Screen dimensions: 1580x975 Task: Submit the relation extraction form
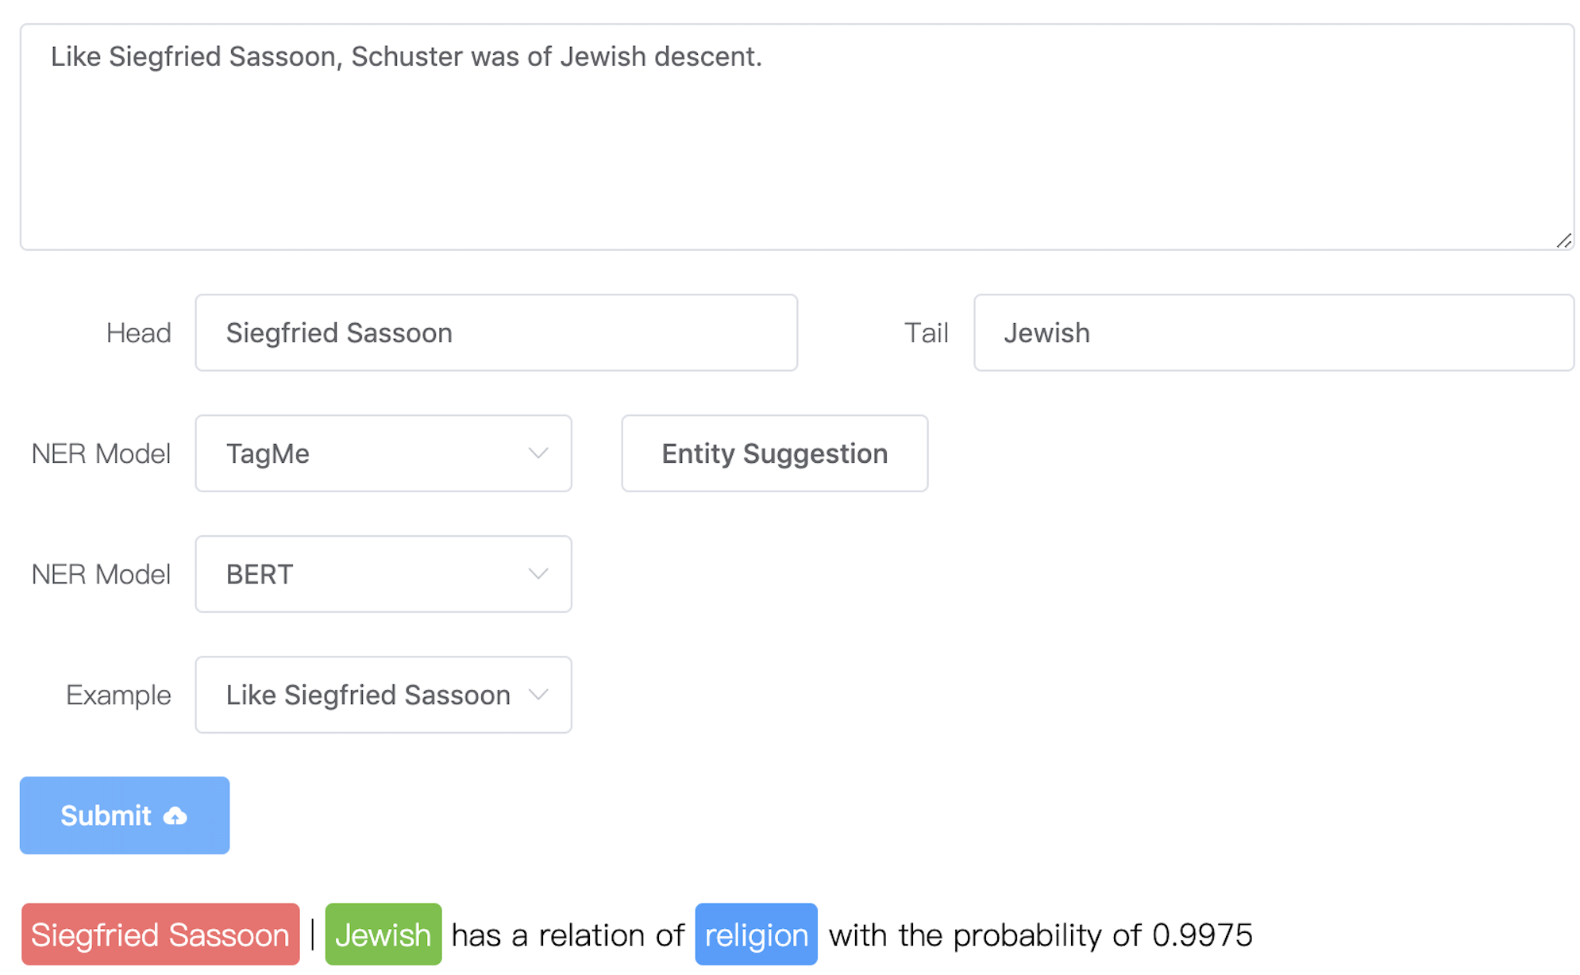[125, 815]
